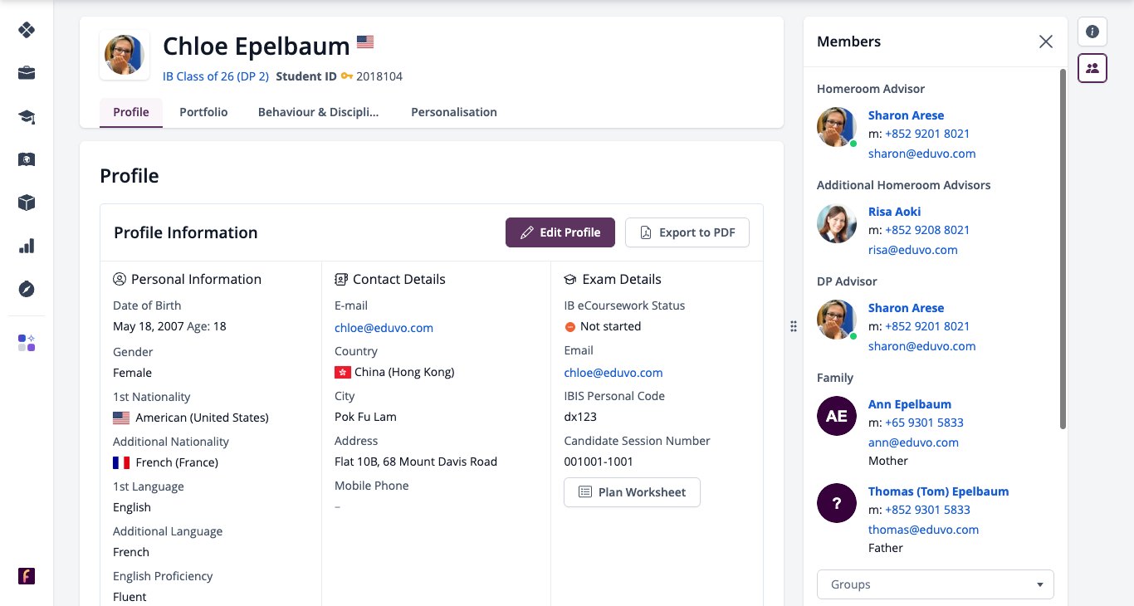The image size is (1134, 606).
Task: Click Chloe Epelbaum's profile photo thumbnail
Action: pyautogui.click(x=125, y=56)
